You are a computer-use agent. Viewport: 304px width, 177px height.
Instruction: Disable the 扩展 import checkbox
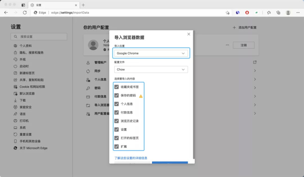(x=116, y=146)
